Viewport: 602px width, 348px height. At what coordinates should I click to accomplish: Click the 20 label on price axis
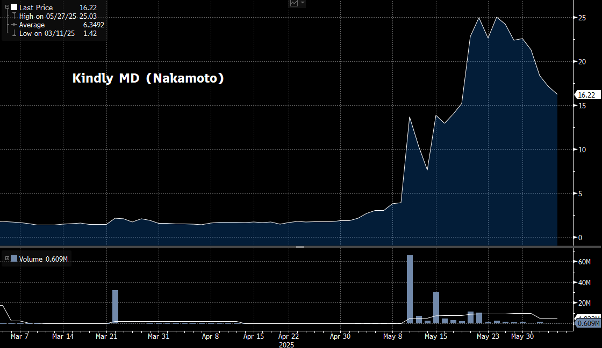582,62
